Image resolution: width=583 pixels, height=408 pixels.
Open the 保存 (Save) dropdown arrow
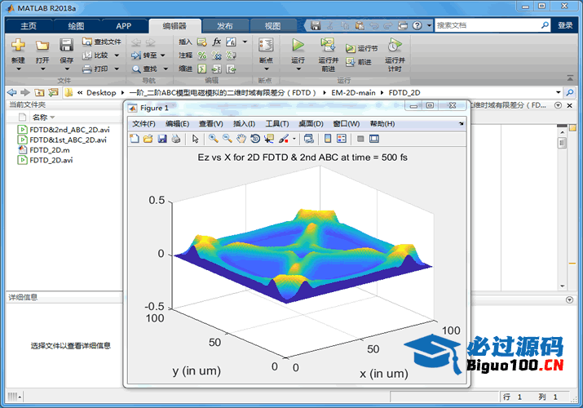[x=67, y=69]
